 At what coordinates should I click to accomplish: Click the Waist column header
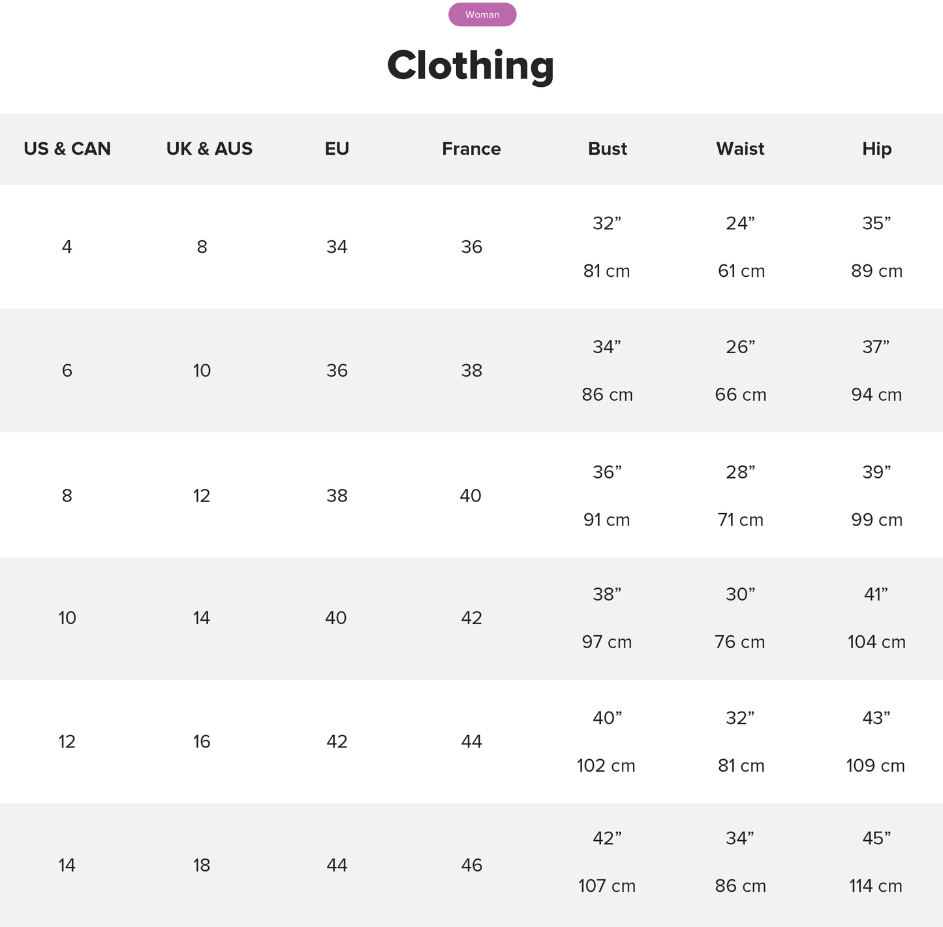tap(740, 149)
